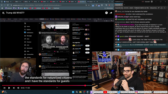The width and height of the screenshot is (168, 94).
Task: Open a new Chrome tab
Action: (x=97, y=2)
